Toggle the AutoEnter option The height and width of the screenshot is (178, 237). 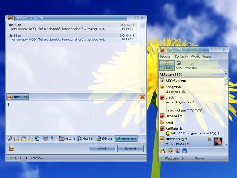tap(126, 139)
